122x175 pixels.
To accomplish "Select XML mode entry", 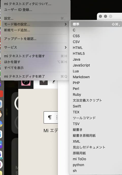I will (x=96, y=141).
